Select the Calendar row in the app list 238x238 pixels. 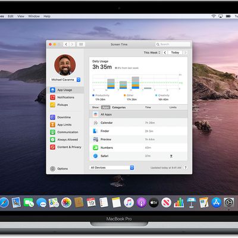(x=138, y=123)
